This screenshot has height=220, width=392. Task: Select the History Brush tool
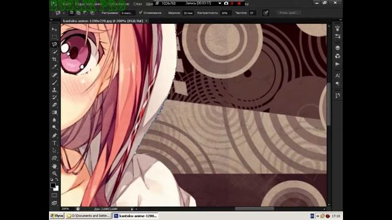(x=55, y=97)
